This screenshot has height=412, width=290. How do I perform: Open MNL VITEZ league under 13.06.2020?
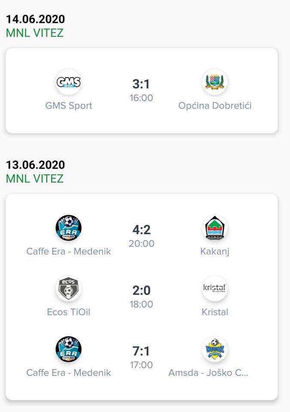click(35, 179)
